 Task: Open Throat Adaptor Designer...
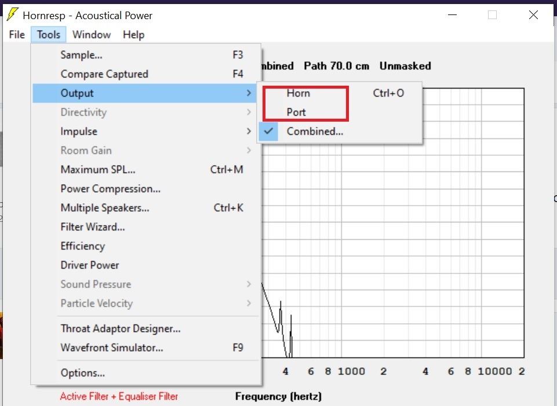coord(147,328)
